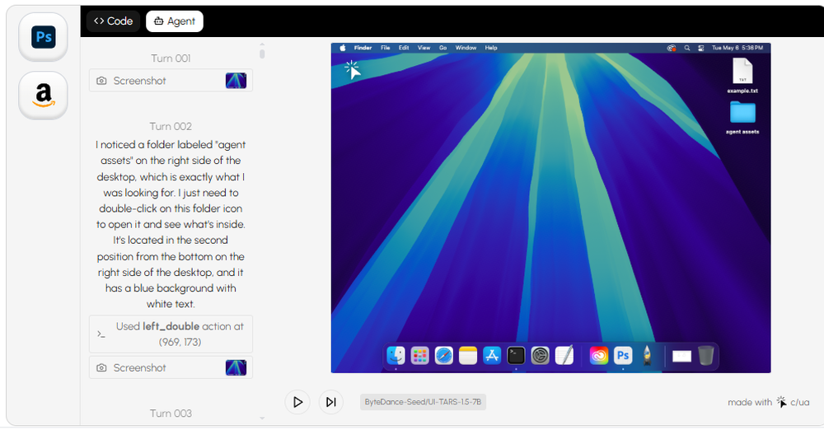Play the agent trajectory
This screenshot has height=430, width=824.
pos(297,402)
